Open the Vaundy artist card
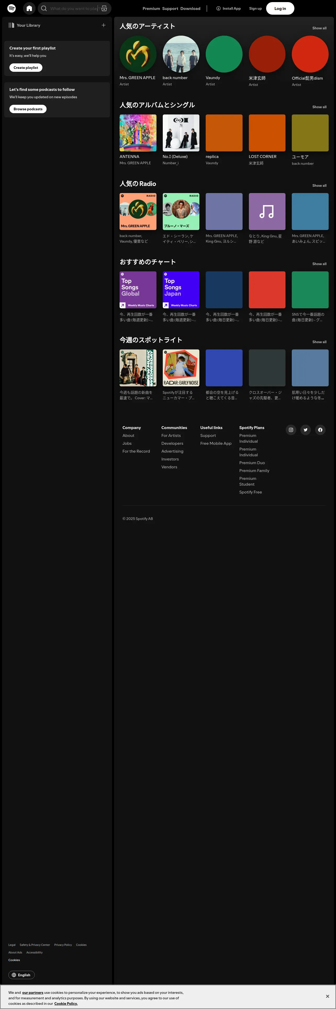Image resolution: width=336 pixels, height=1009 pixels. tap(224, 62)
